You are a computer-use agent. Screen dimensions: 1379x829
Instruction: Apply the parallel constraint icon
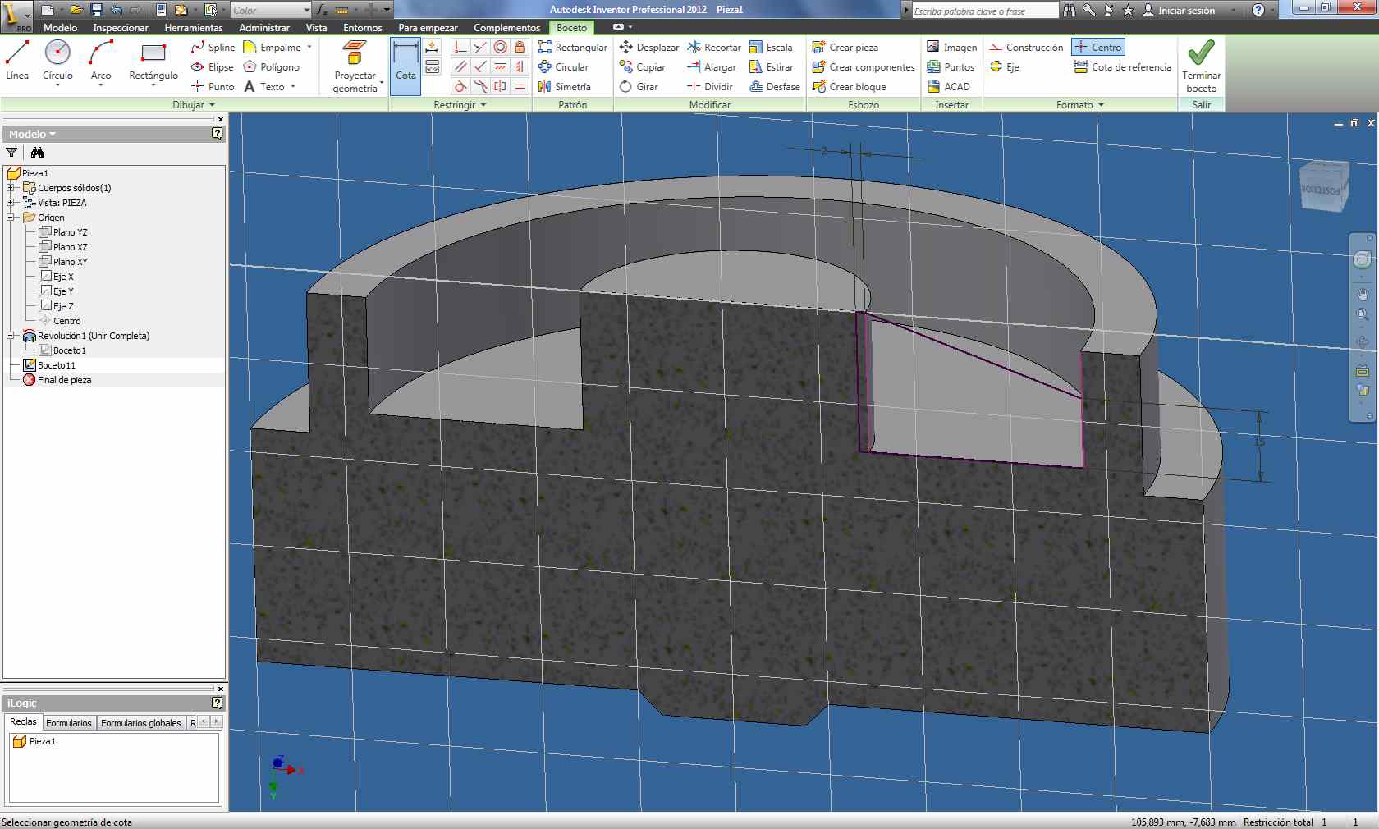click(460, 67)
